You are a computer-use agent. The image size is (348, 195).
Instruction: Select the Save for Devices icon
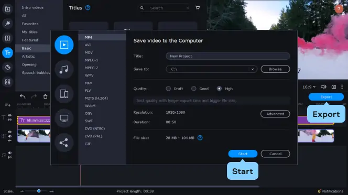[64, 94]
